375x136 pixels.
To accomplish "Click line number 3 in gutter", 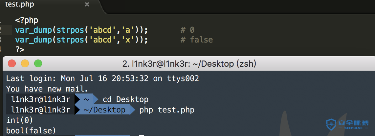I will (x=1, y=40).
